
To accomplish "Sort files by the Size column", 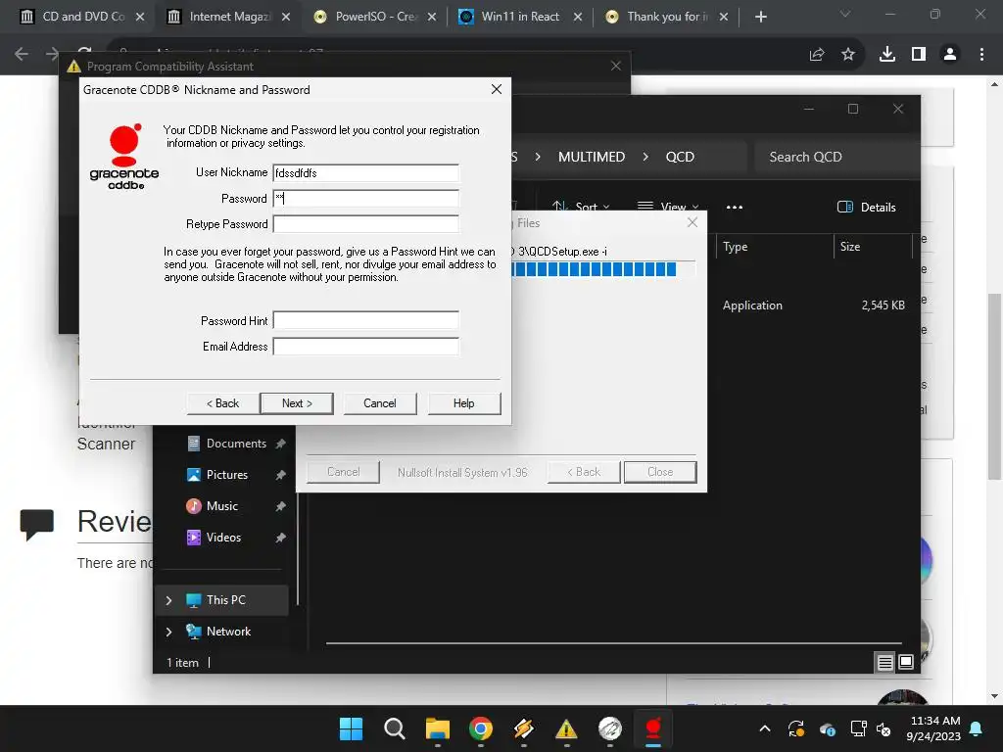I will [x=873, y=247].
